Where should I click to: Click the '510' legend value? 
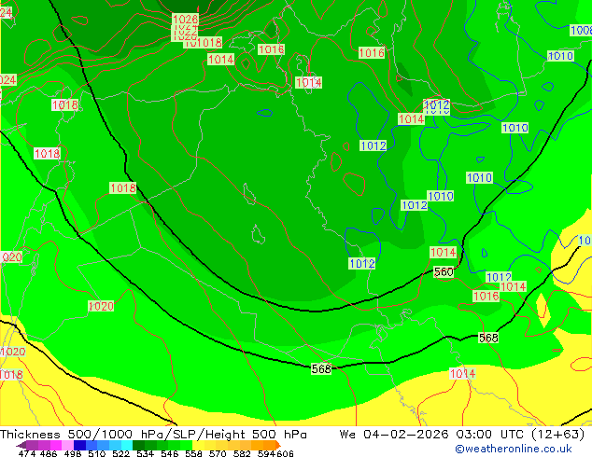point(97,453)
